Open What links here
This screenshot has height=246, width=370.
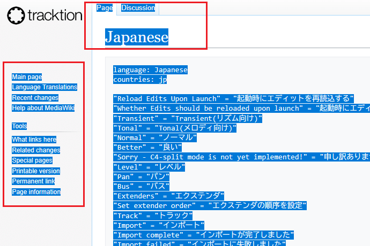34,140
